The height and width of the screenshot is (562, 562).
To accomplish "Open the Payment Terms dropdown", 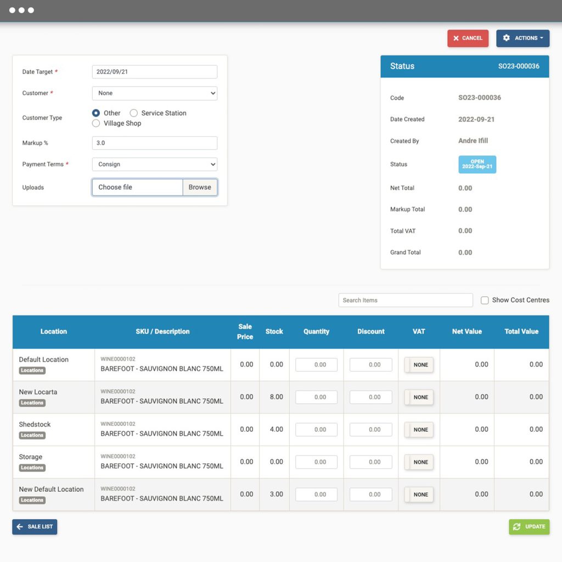I will click(x=154, y=164).
